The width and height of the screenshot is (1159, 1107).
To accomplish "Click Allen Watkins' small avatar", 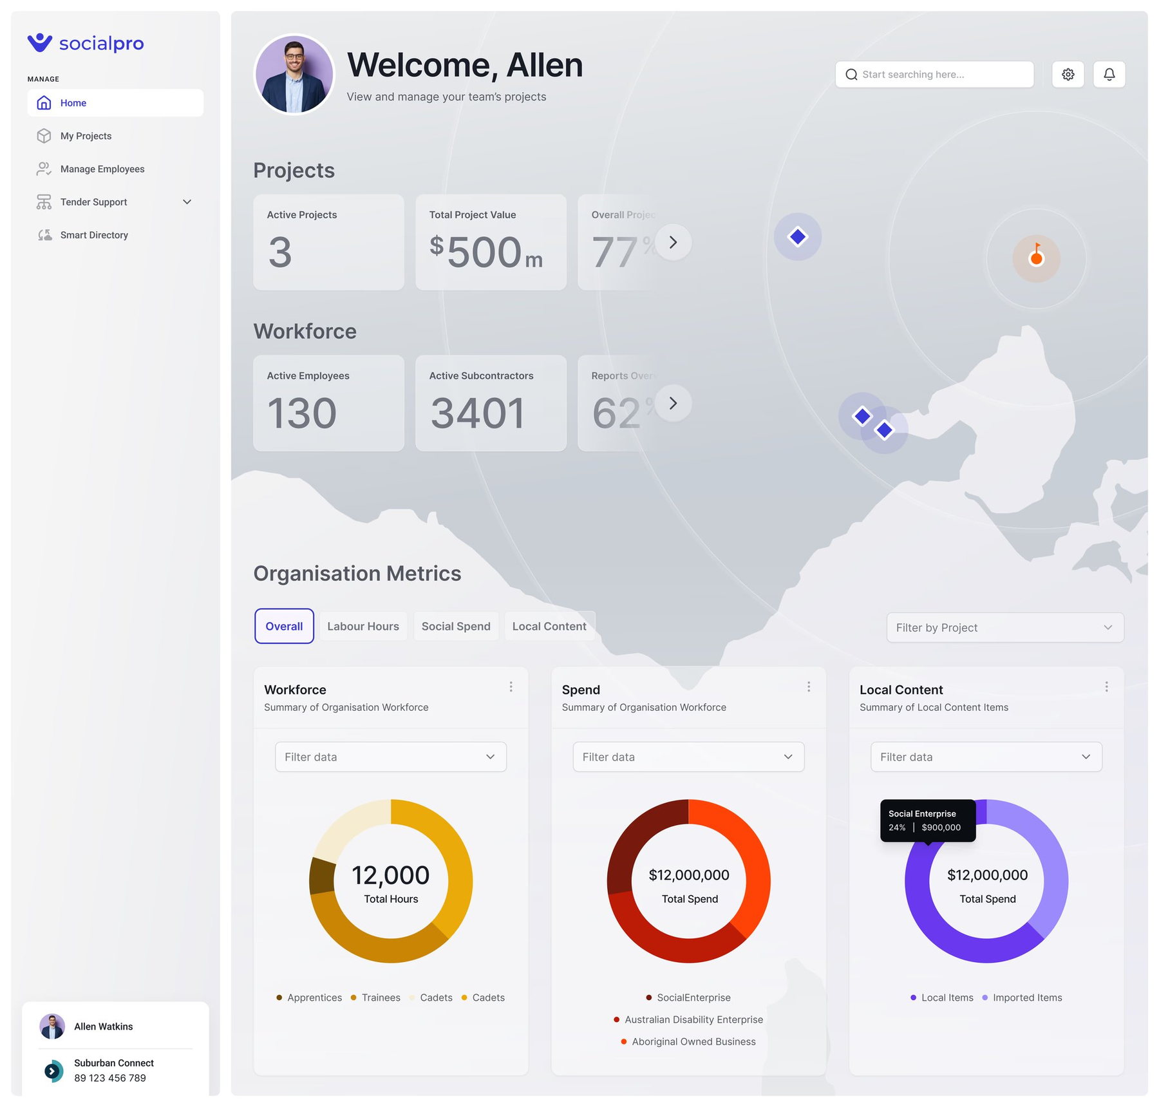I will [x=52, y=1027].
